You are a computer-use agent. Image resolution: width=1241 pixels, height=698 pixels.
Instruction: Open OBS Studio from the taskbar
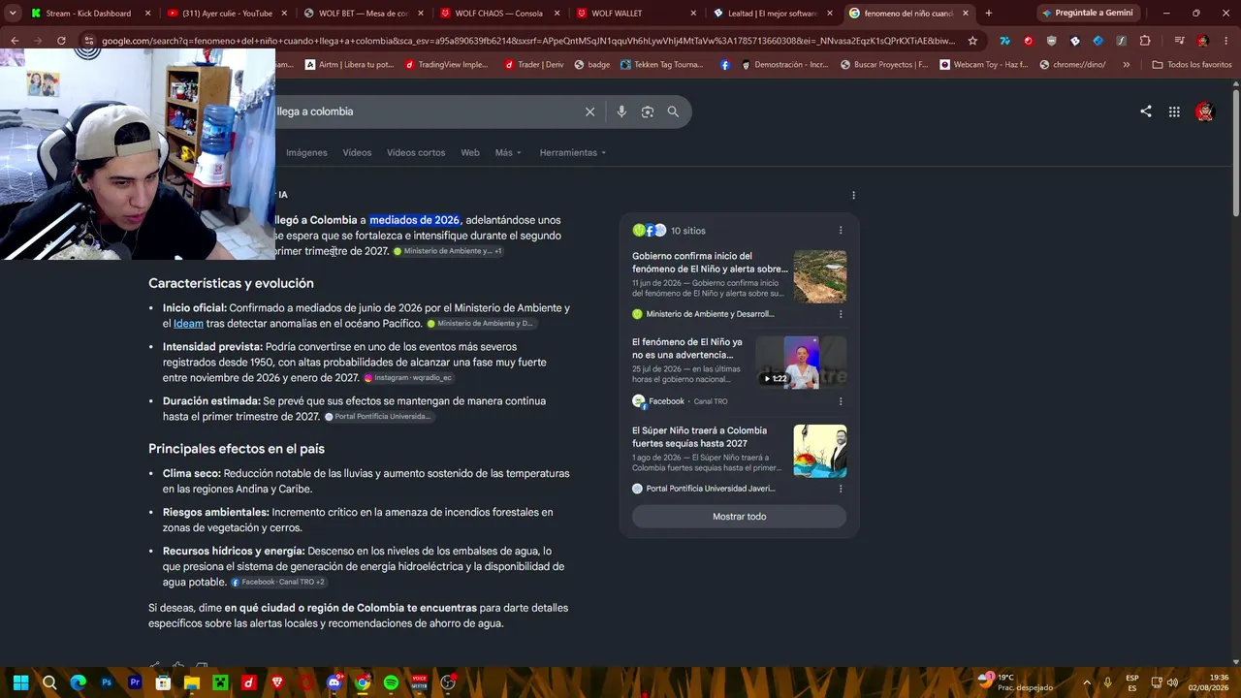(448, 682)
